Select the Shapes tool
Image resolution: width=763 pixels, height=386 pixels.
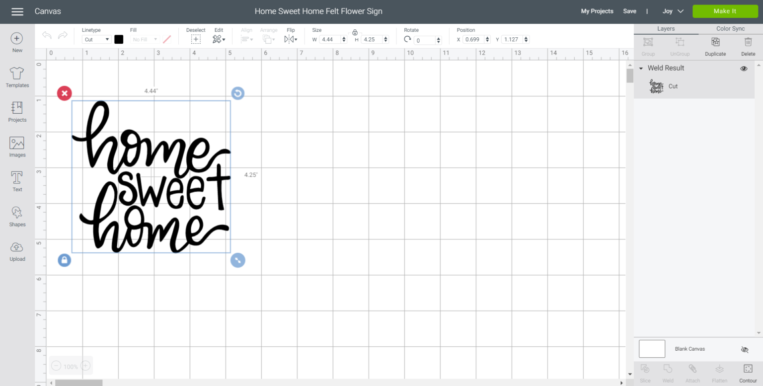coord(17,217)
